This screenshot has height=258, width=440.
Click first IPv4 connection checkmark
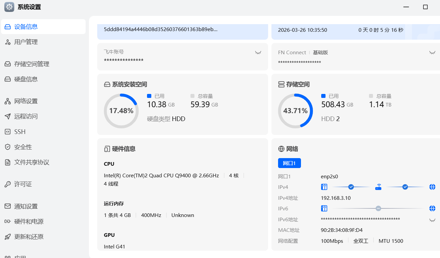click(x=351, y=187)
